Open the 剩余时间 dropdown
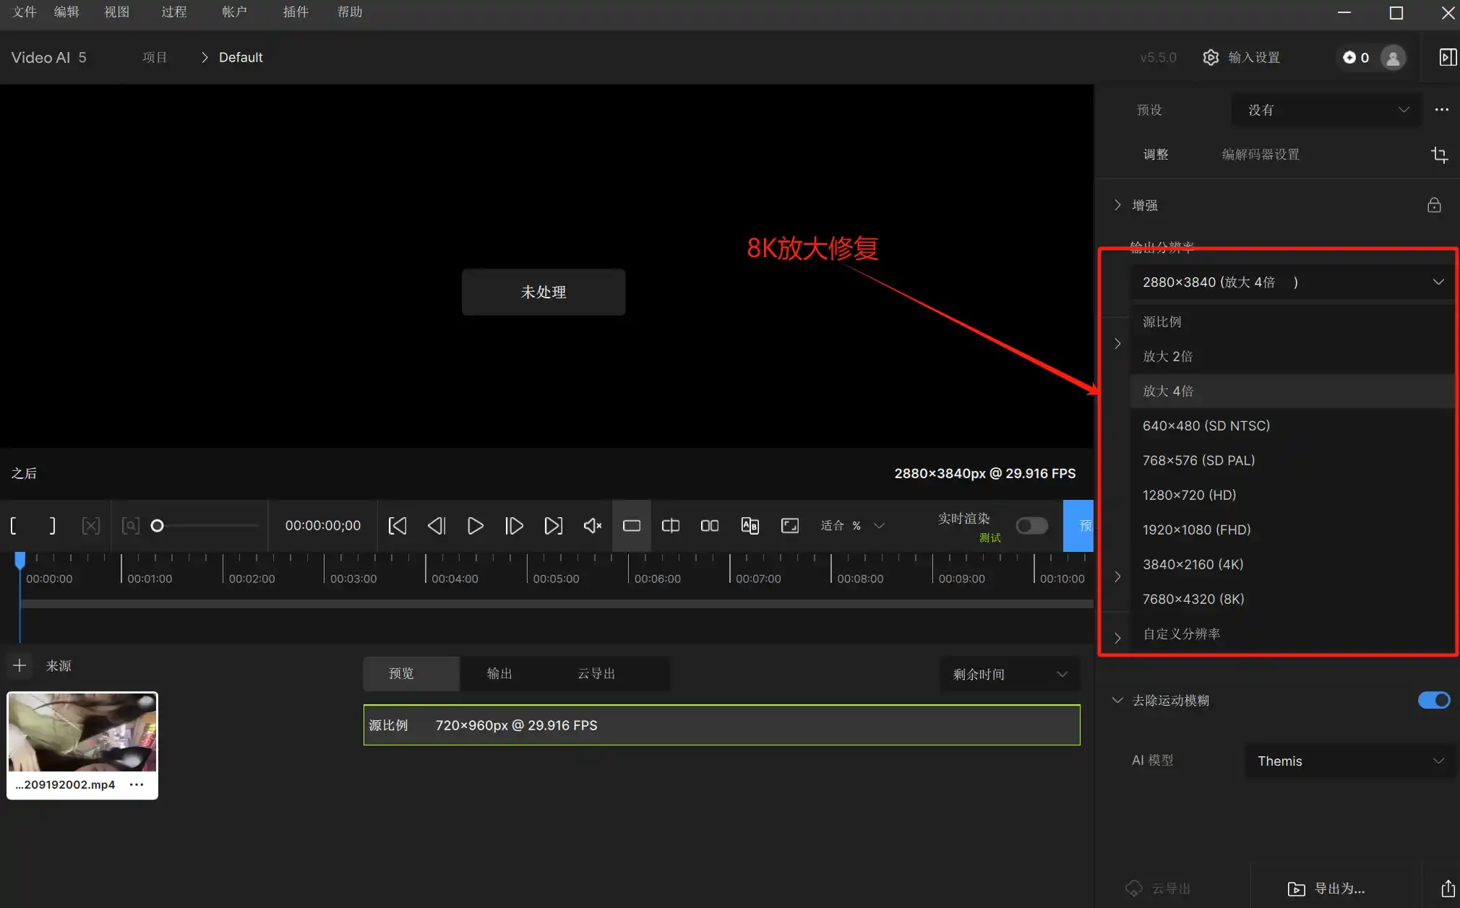 pos(1010,674)
